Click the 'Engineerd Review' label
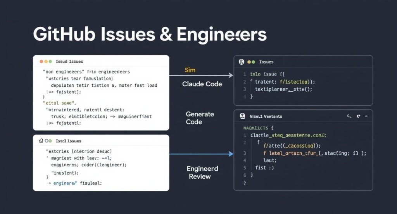Viewport: 397px width, 214px height. click(202, 173)
